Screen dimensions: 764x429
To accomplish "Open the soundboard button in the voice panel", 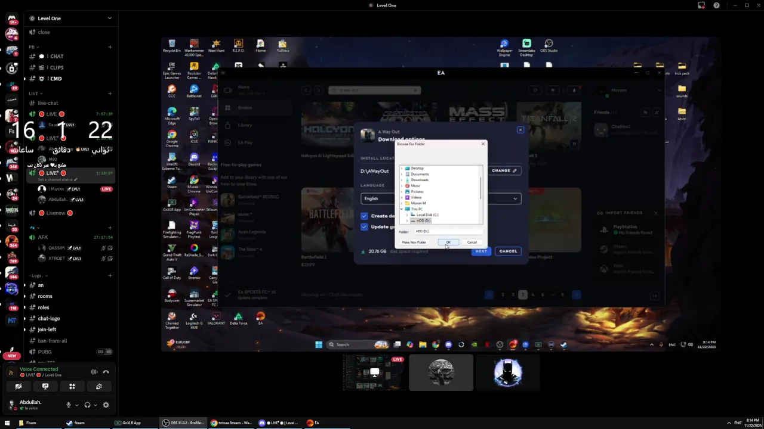I will click(x=99, y=386).
